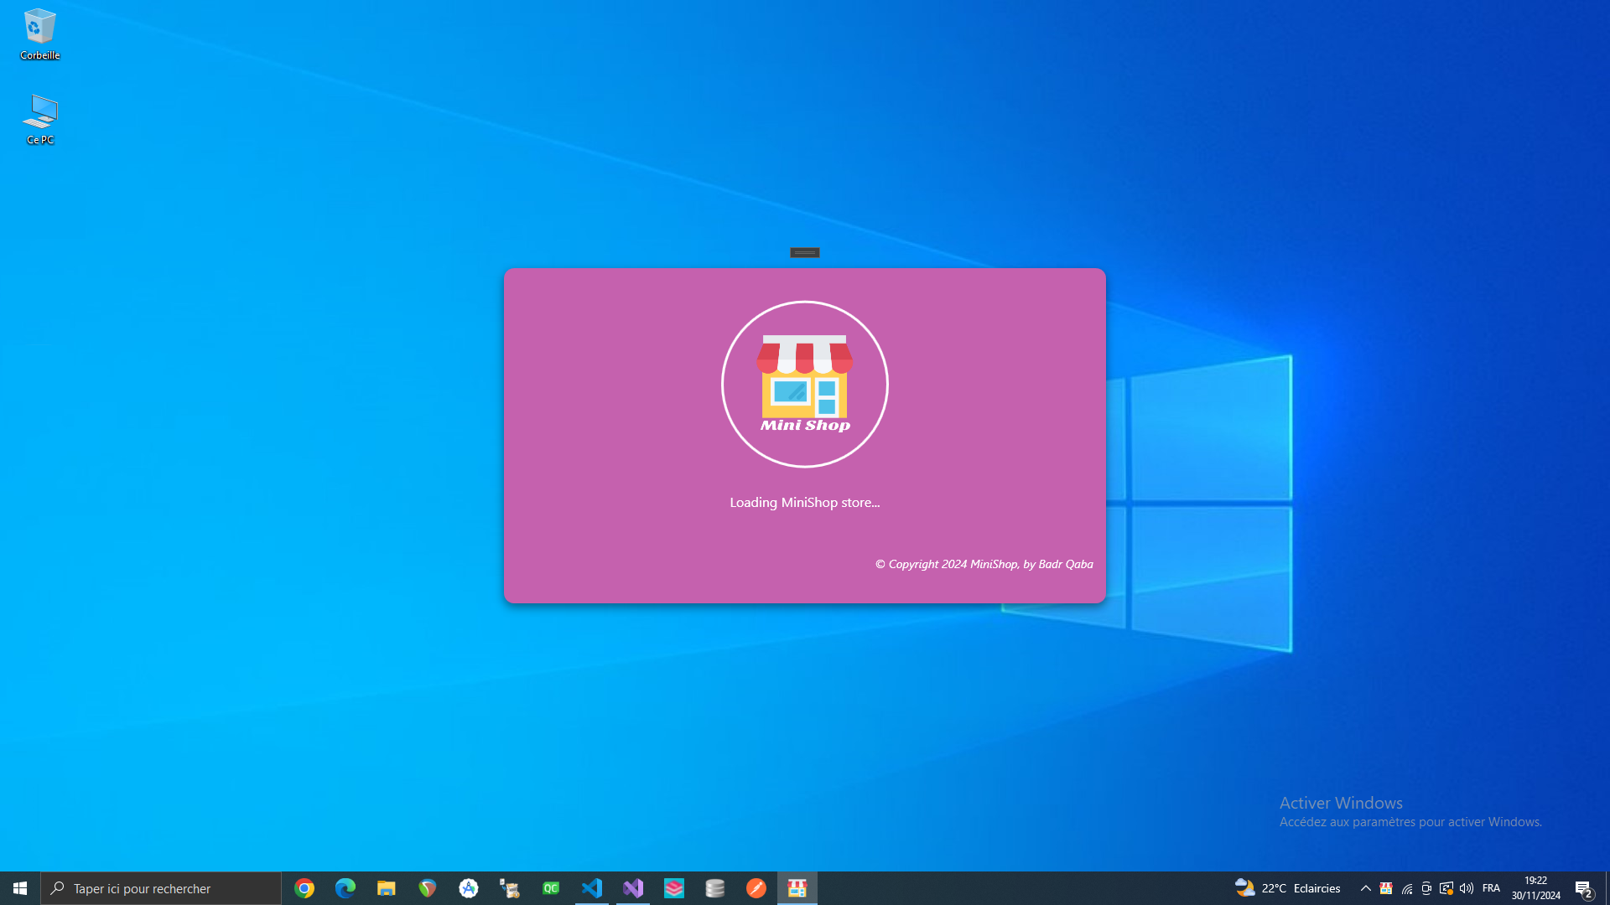Click the MiniShop icon in system tray
Screen dimensions: 1610x905
tap(1386, 888)
